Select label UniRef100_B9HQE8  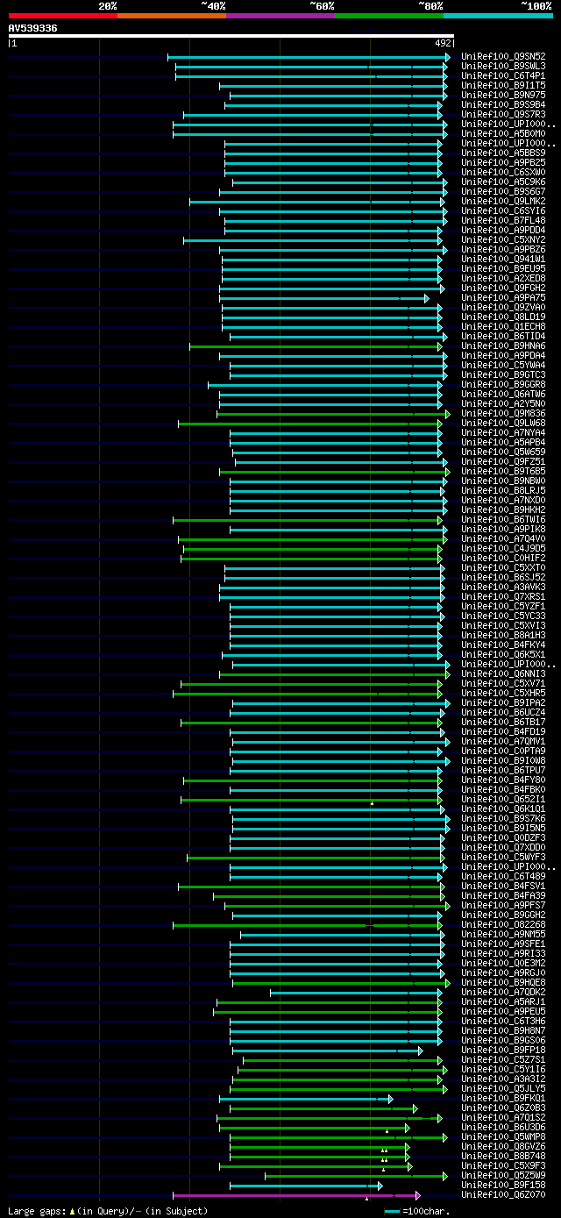[x=503, y=982]
